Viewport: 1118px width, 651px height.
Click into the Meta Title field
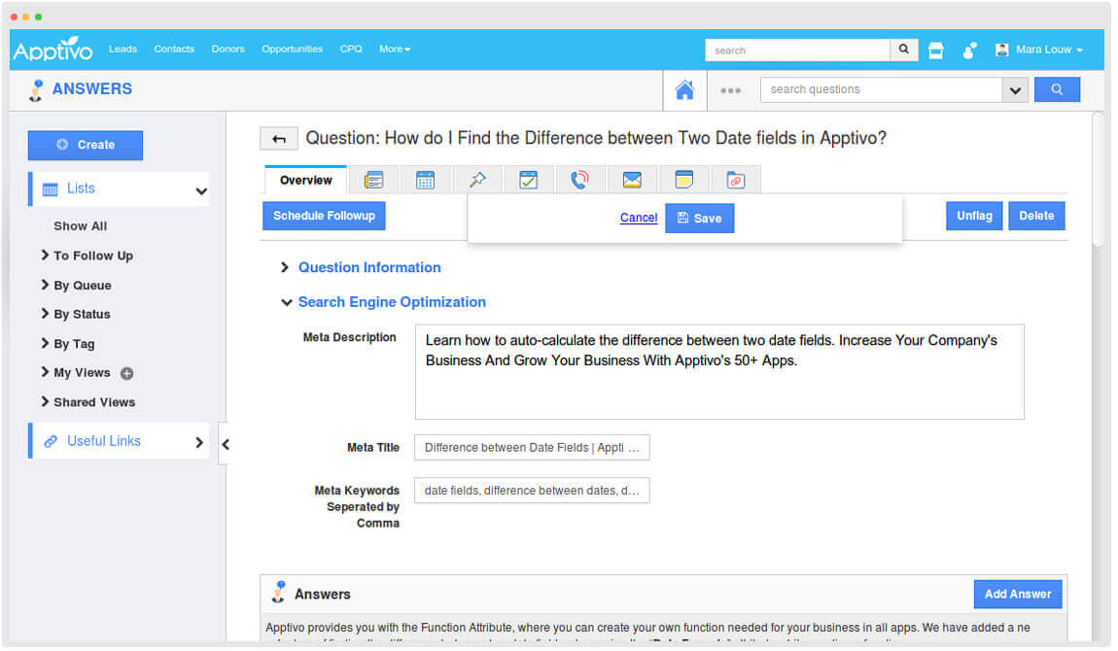tap(532, 448)
